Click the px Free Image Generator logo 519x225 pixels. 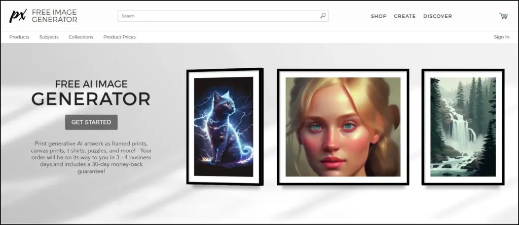click(43, 16)
